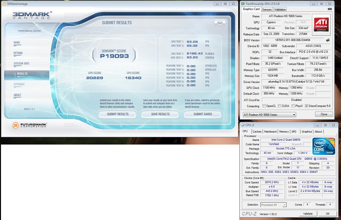
Task: Click the GPU score value 20229
Action: click(95, 78)
